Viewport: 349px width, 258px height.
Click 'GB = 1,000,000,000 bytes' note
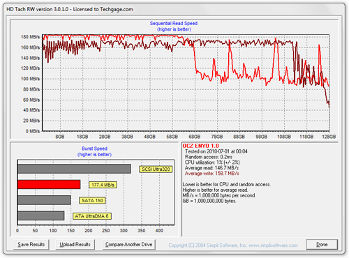209,201
